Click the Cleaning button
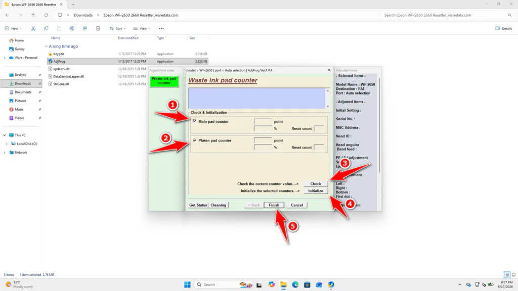The image size is (518, 291). point(219,205)
